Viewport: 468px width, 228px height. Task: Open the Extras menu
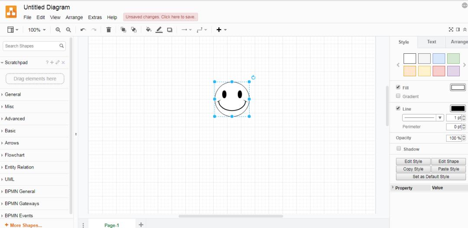click(95, 17)
